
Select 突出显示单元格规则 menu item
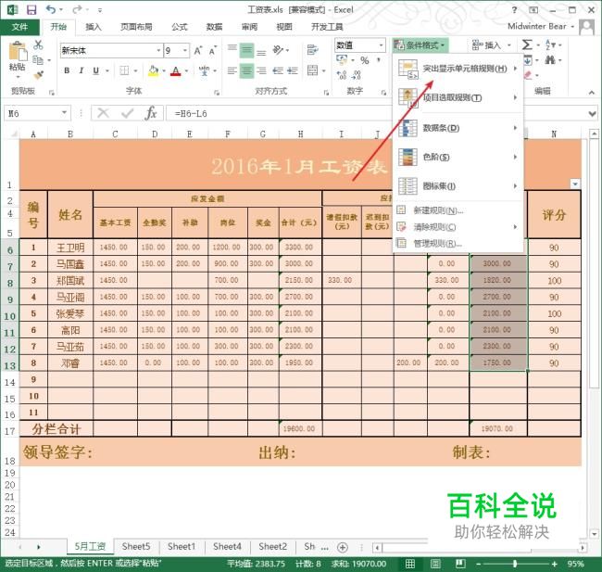(x=458, y=69)
